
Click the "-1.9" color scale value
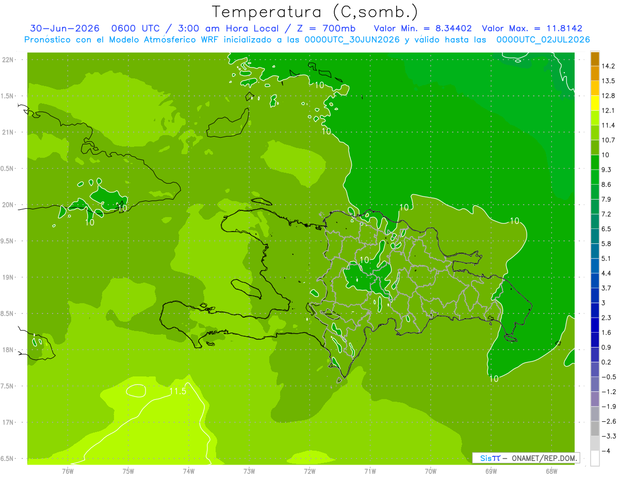(x=608, y=407)
